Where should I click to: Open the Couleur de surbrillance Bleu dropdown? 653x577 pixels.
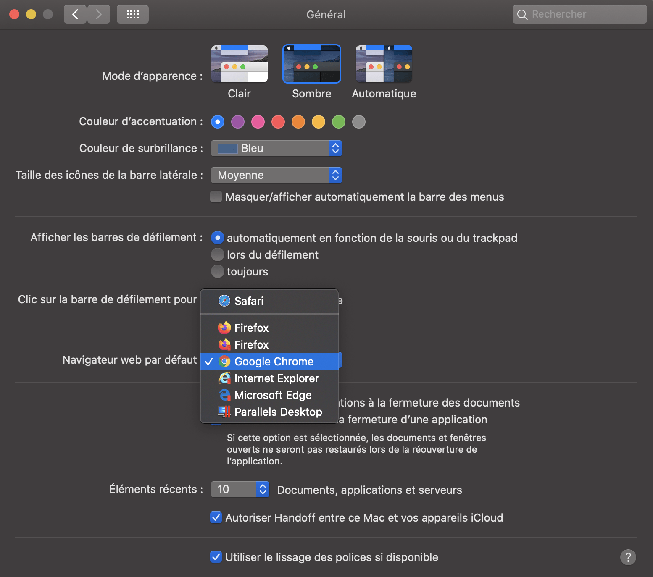tap(276, 148)
